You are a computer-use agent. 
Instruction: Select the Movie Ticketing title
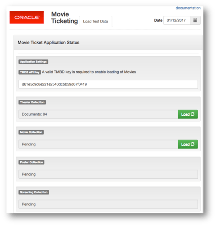tap(64, 18)
